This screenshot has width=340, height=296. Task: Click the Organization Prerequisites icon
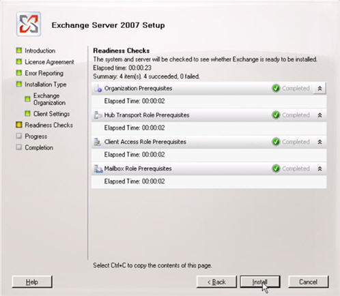(98, 89)
